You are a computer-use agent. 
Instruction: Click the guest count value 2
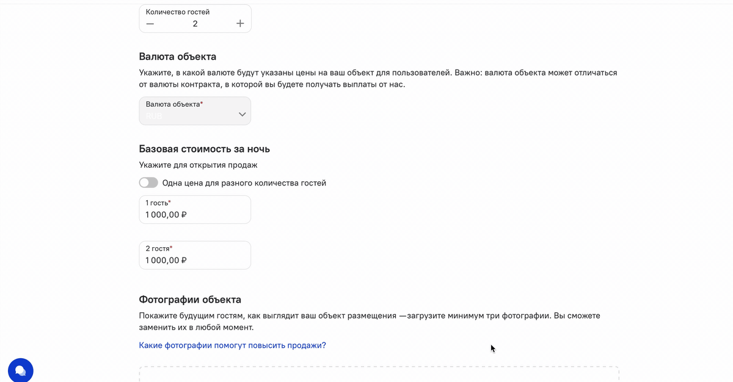click(195, 24)
